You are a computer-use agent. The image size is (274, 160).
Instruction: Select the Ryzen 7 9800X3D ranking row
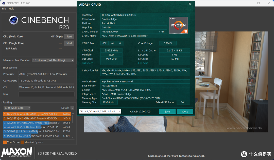pyautogui.click(x=37, y=131)
